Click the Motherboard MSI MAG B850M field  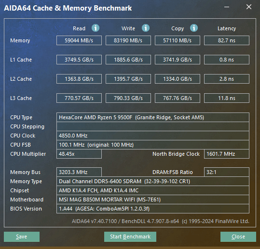[153, 199]
